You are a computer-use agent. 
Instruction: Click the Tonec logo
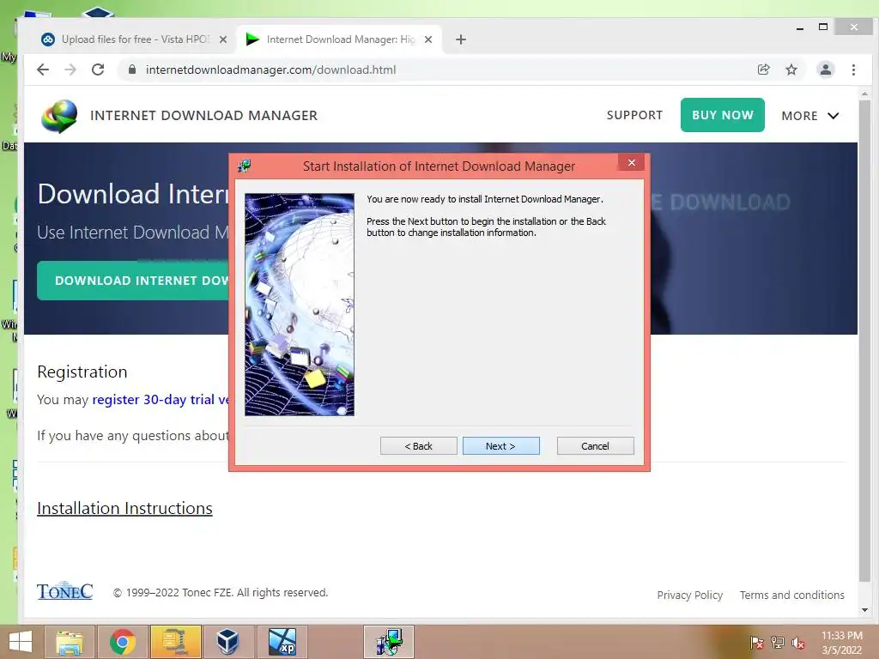(64, 590)
